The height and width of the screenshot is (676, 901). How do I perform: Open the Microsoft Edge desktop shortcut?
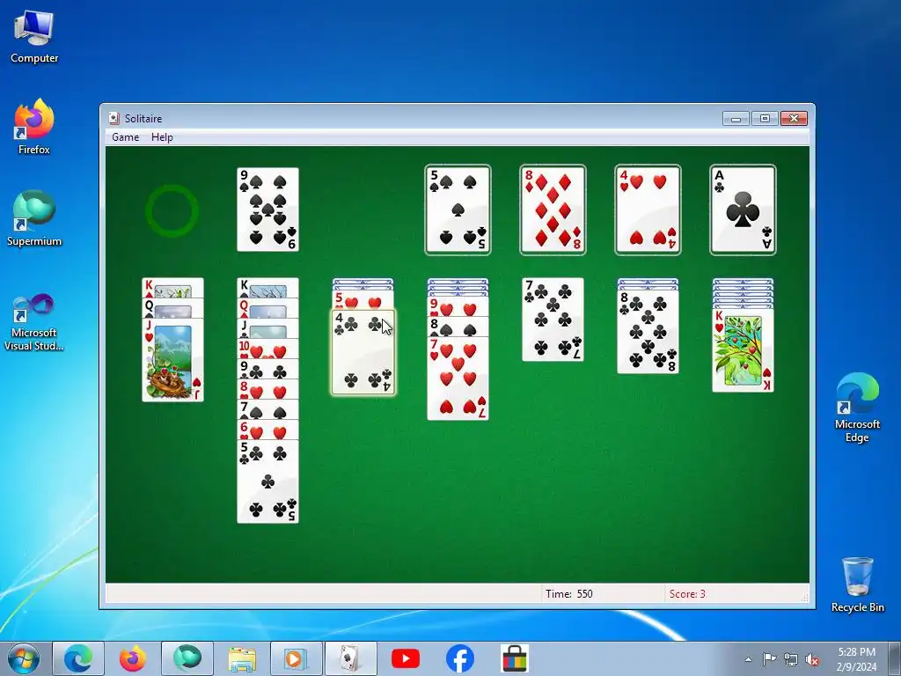[x=857, y=408]
